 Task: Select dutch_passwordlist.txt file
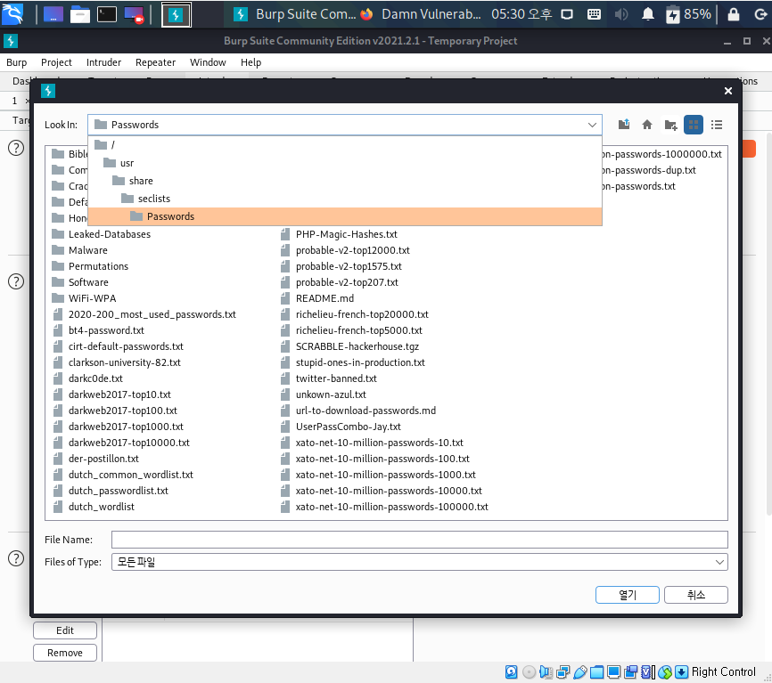point(111,491)
